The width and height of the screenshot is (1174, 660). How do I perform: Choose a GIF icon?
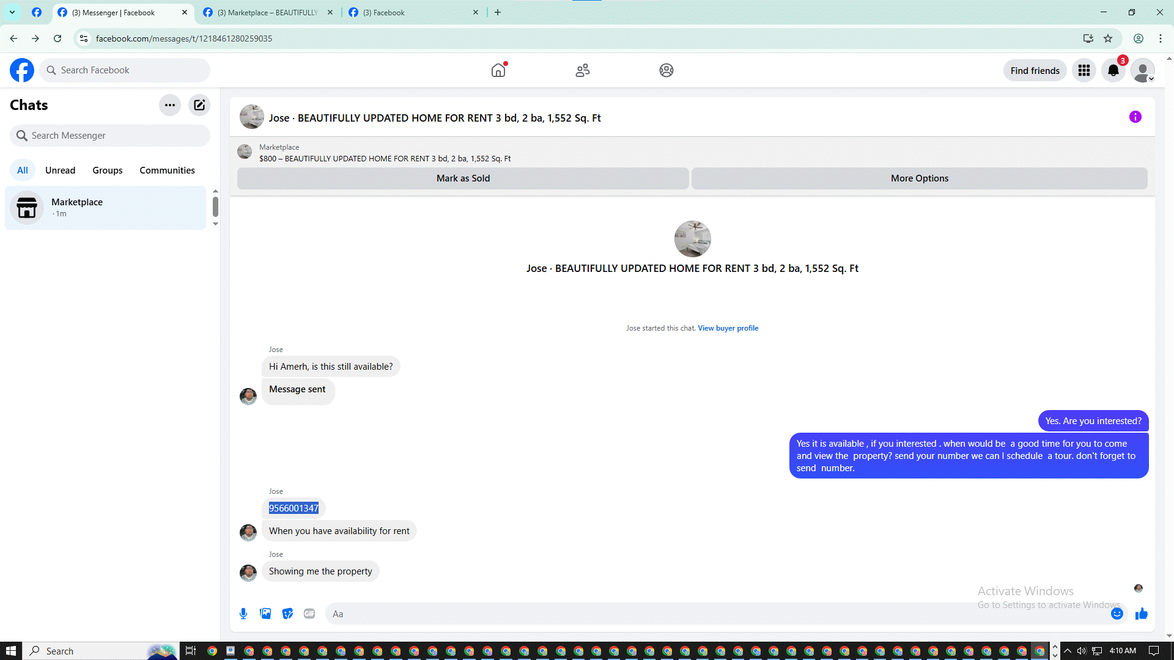coord(309,614)
